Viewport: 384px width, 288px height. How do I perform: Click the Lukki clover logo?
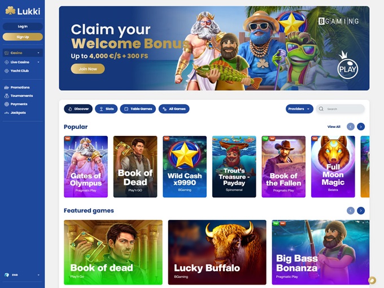pyautogui.click(x=10, y=11)
